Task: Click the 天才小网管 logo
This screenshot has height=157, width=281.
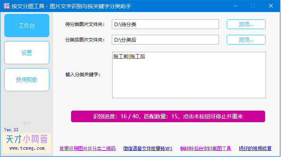Action: pyautogui.click(x=27, y=139)
